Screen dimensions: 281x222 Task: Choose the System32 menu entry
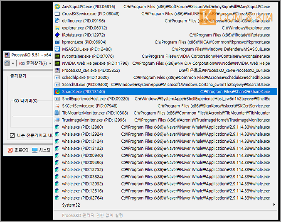pyautogui.click(x=165, y=205)
